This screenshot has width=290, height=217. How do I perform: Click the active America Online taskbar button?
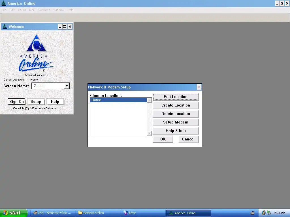pos(189,213)
